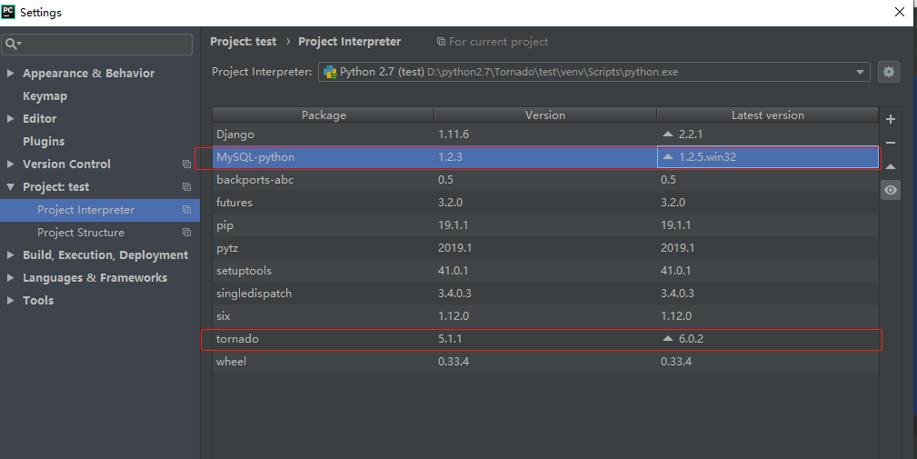Sort by Package column header
The image size is (917, 459).
point(324,115)
